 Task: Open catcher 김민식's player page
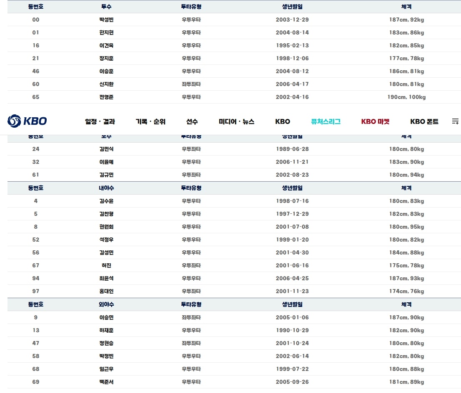106,149
